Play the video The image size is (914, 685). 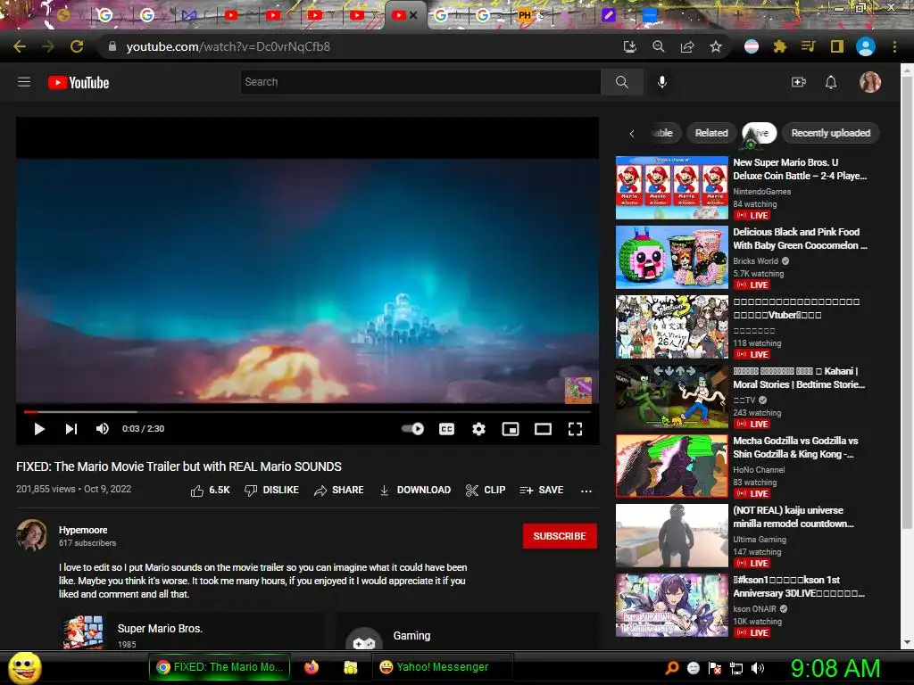39,429
